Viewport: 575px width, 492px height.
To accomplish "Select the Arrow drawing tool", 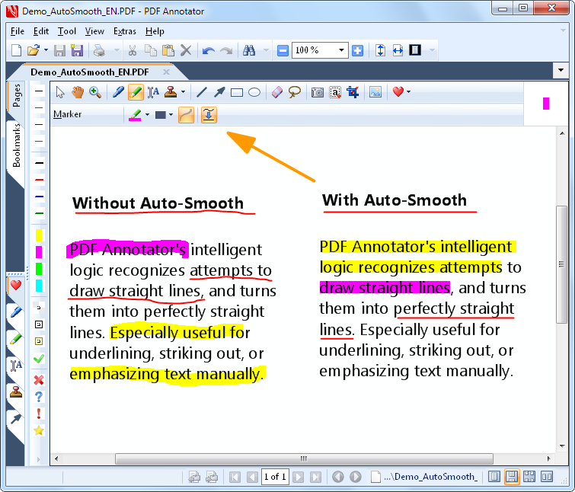I will point(219,92).
